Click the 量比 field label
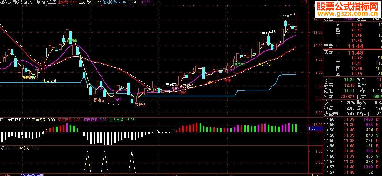The height and width of the screenshot is (176, 382). [x=362, y=85]
